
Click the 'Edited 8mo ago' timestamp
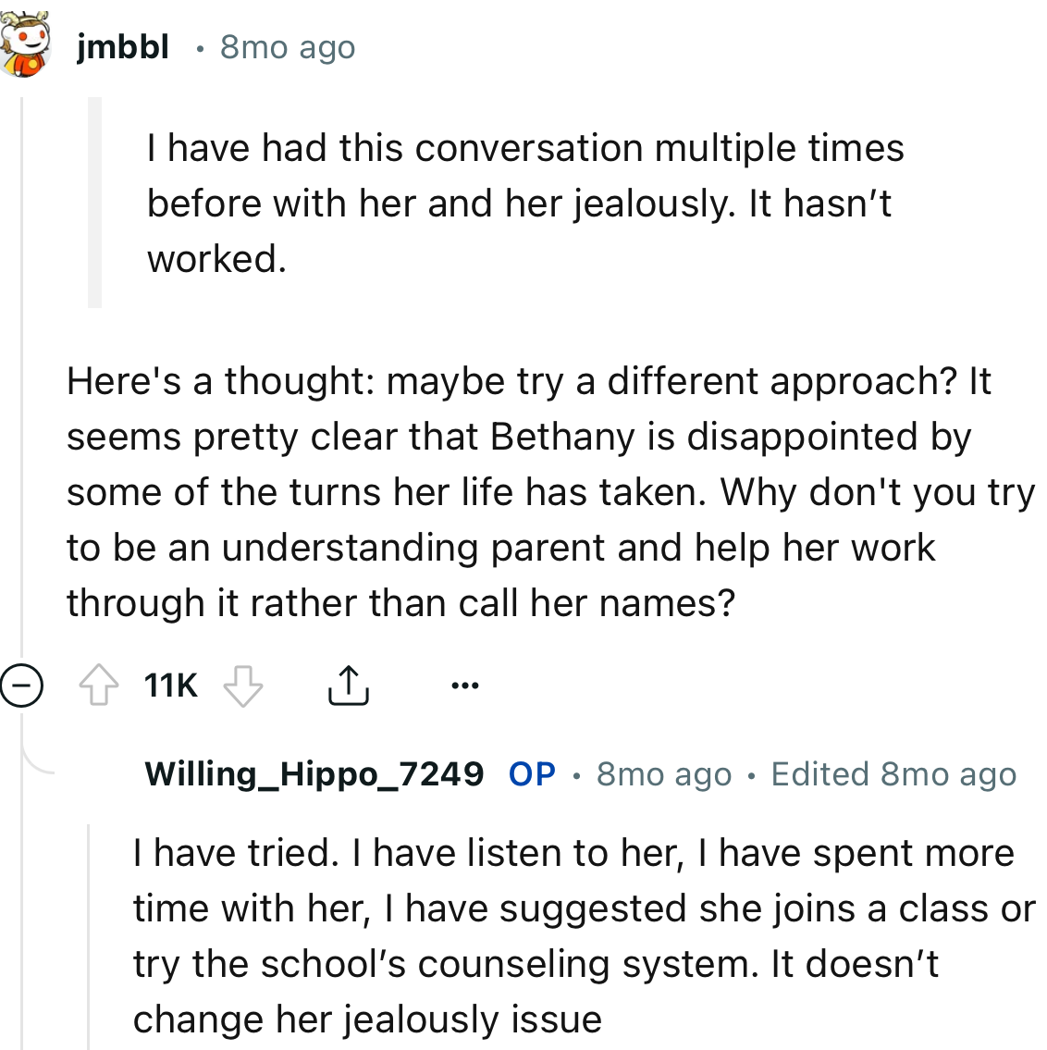click(892, 774)
